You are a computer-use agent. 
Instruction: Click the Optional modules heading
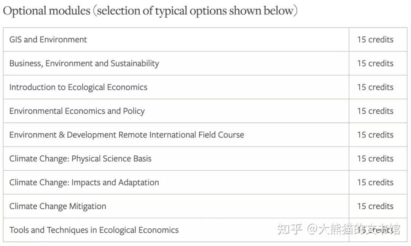coord(150,11)
